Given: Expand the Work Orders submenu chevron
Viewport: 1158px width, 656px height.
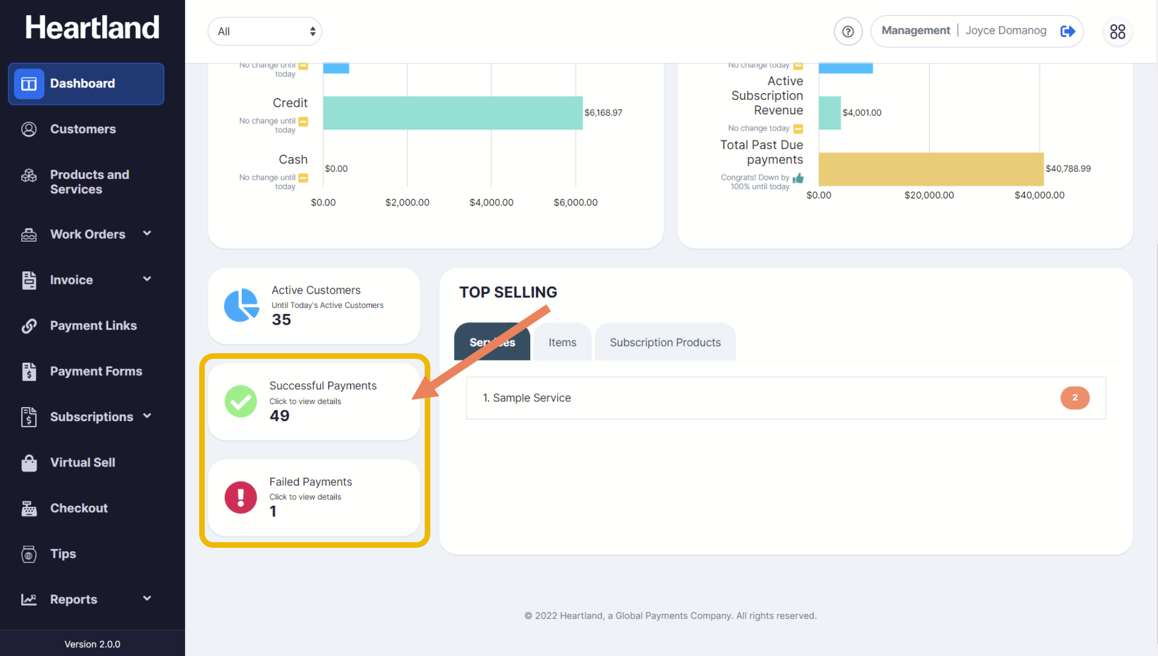Looking at the screenshot, I should [147, 234].
